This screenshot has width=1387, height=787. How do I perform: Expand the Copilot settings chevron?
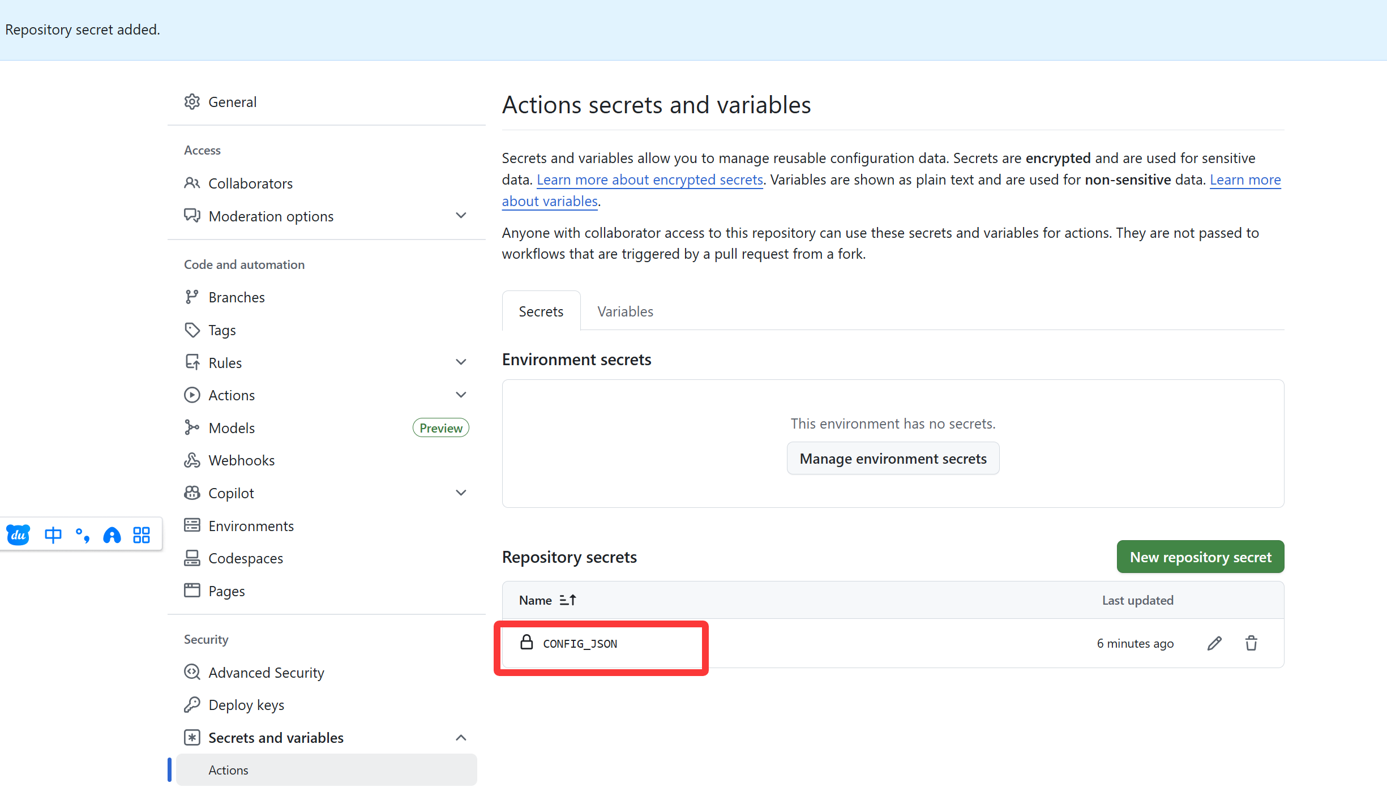coord(461,493)
